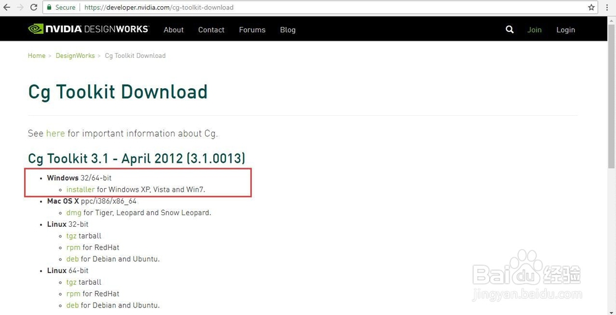The height and width of the screenshot is (315, 616).
Task: Click the 'Linux 32-bit' list item text
Action: (68, 224)
